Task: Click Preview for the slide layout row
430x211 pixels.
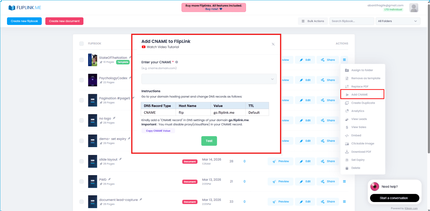Action: click(x=280, y=161)
